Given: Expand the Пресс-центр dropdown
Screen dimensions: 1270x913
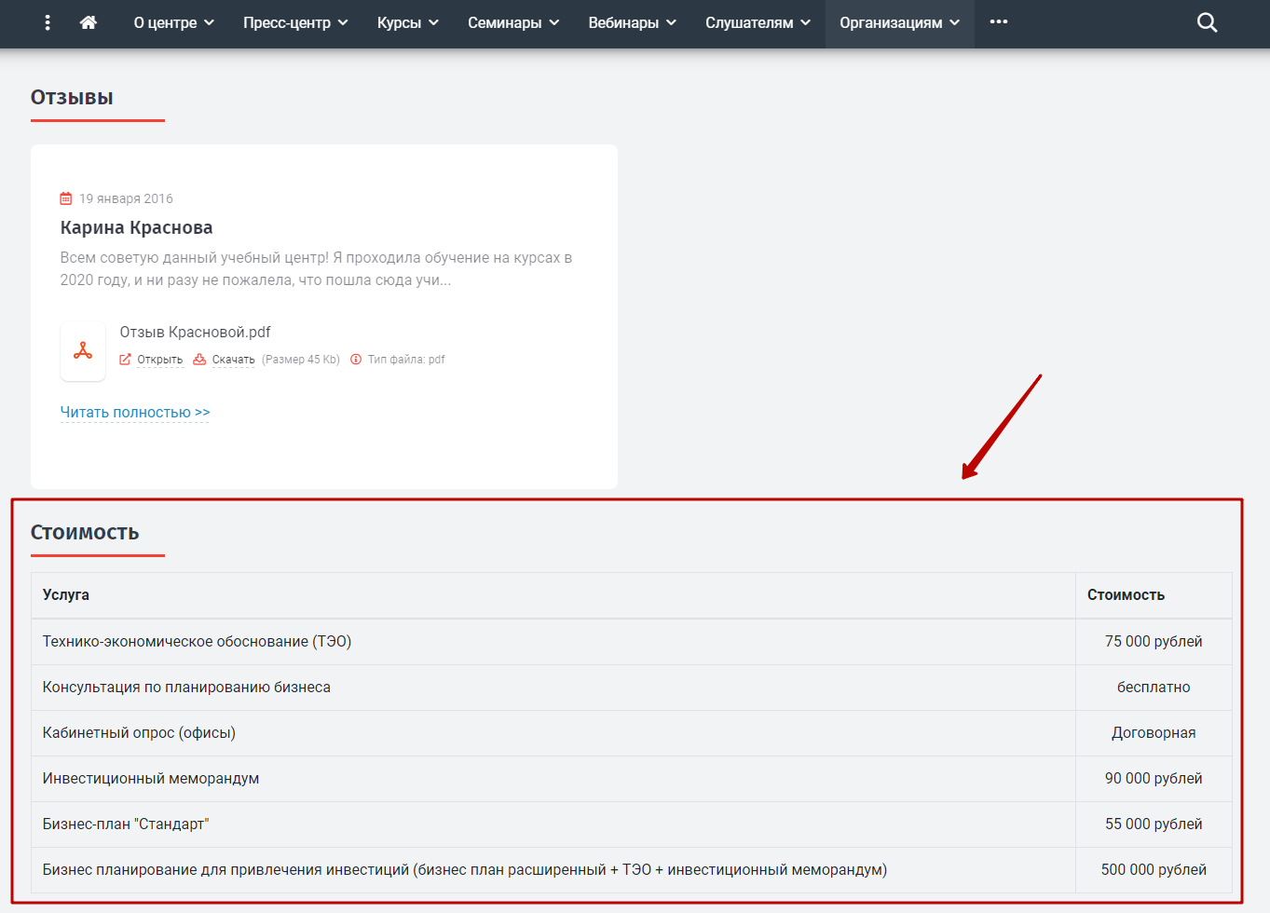Looking at the screenshot, I should coord(295,22).
